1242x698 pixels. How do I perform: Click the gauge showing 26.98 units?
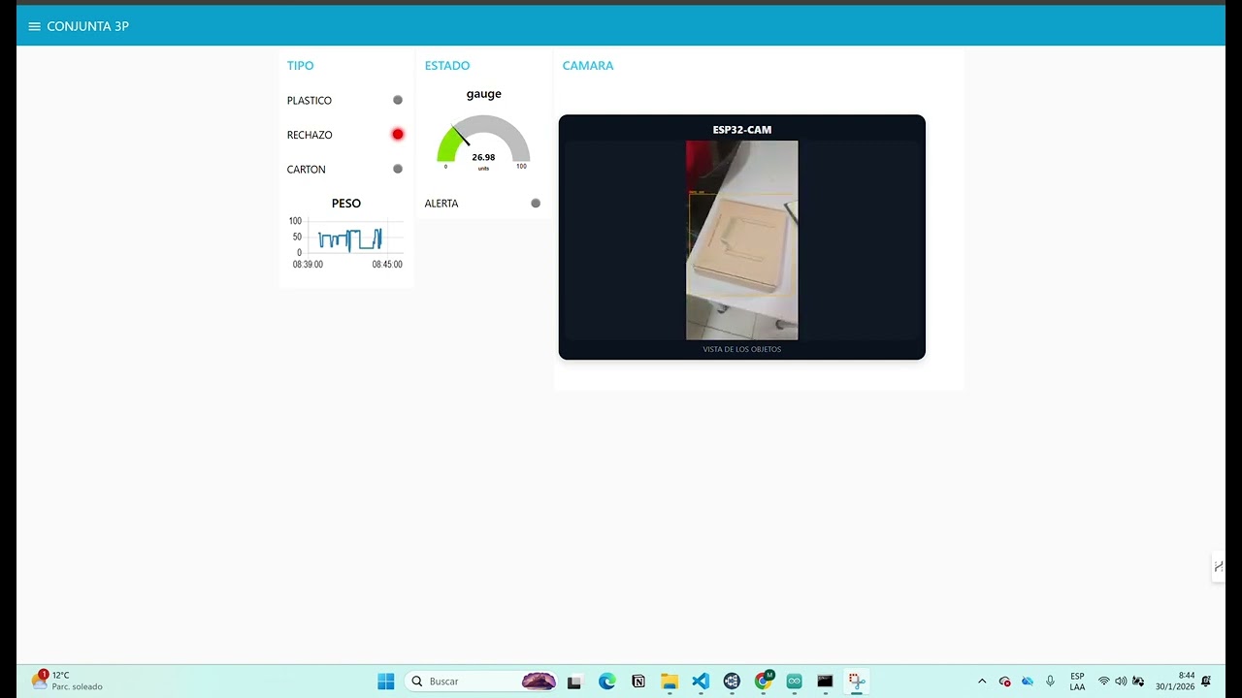(483, 143)
